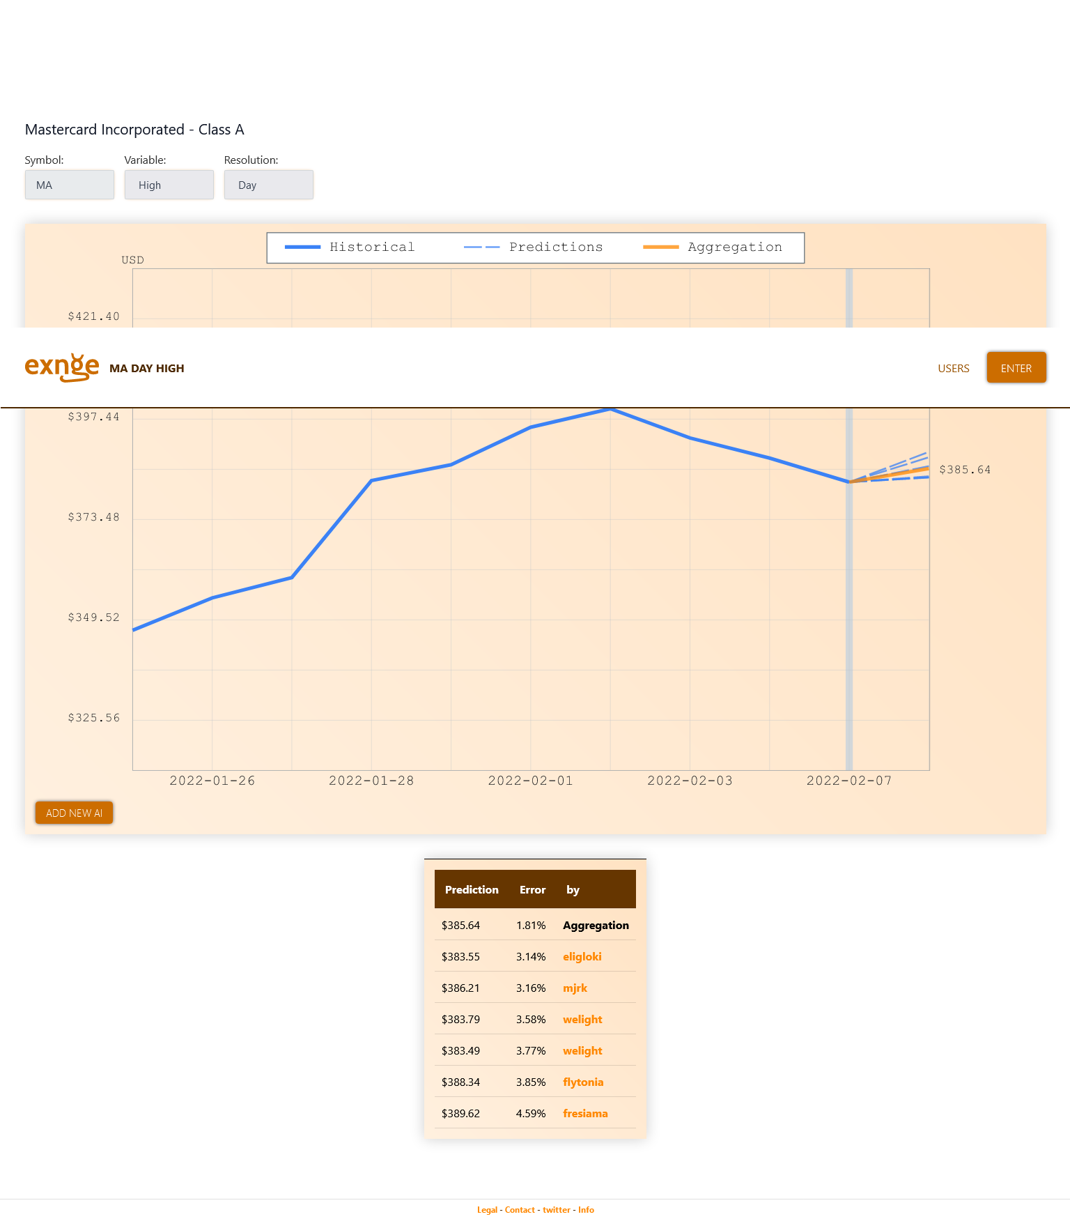Click the $383.55 prediction cell

pyautogui.click(x=460, y=956)
